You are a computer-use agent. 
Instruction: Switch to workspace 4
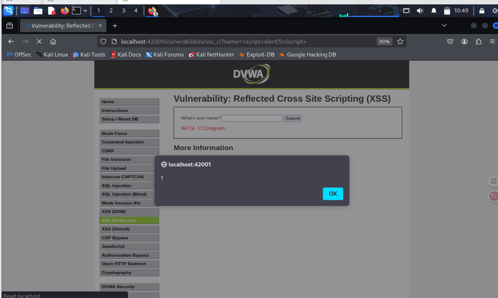click(136, 11)
